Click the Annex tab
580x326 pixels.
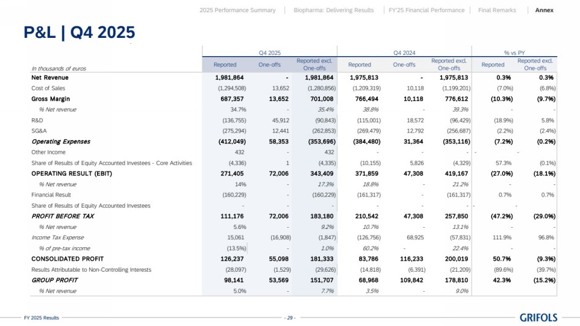[x=545, y=10]
